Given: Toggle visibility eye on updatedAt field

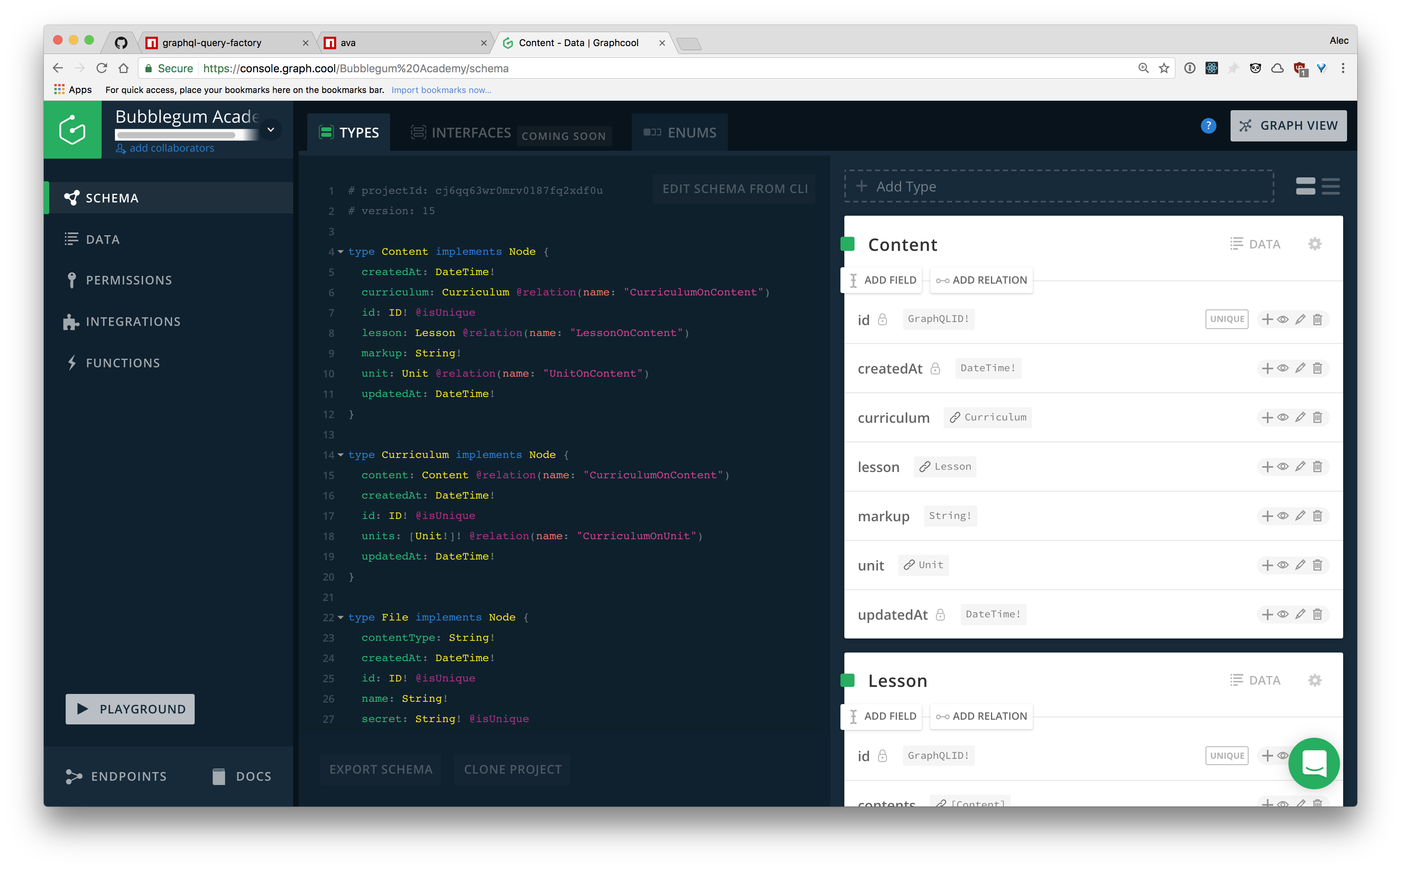Looking at the screenshot, I should (x=1283, y=614).
